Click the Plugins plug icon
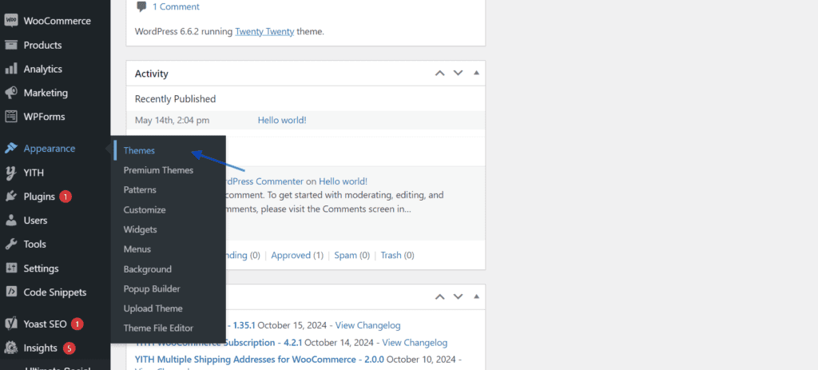The width and height of the screenshot is (818, 370). point(11,197)
